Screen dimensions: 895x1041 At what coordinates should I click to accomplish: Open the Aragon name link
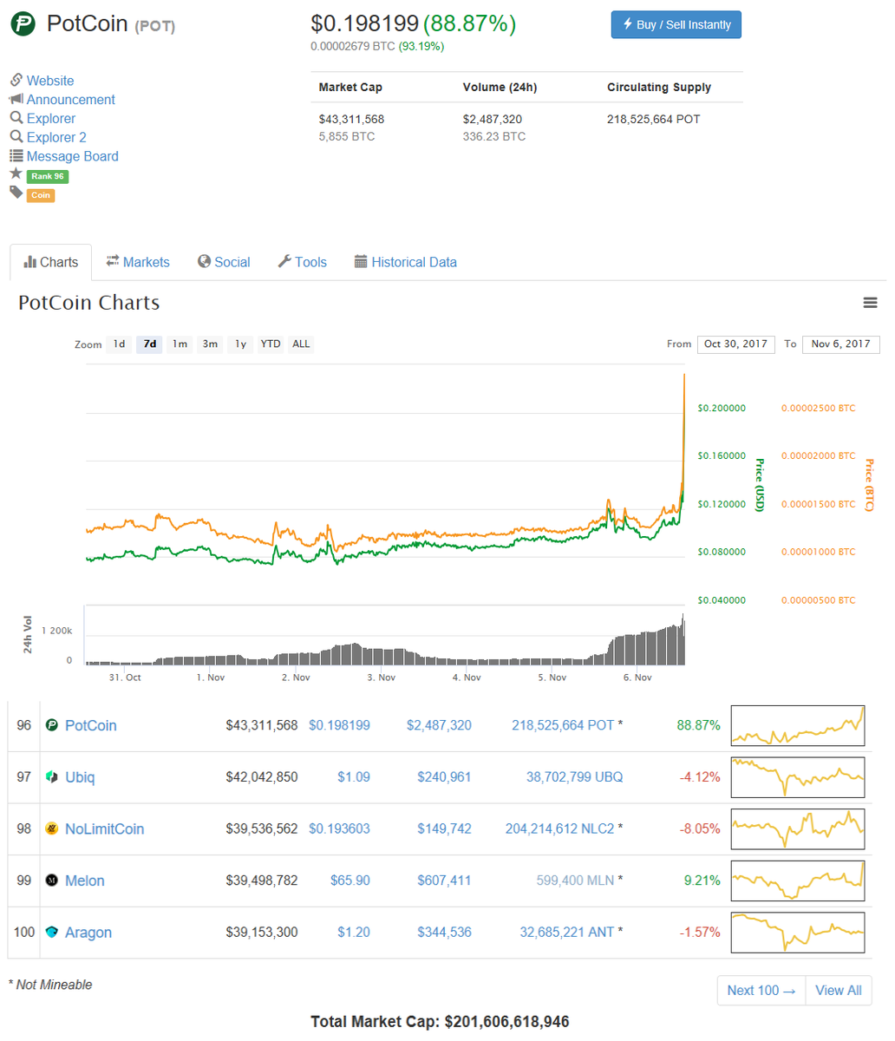point(88,933)
